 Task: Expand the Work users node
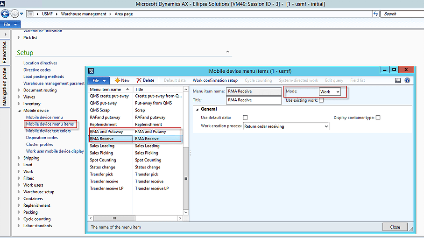point(19,185)
